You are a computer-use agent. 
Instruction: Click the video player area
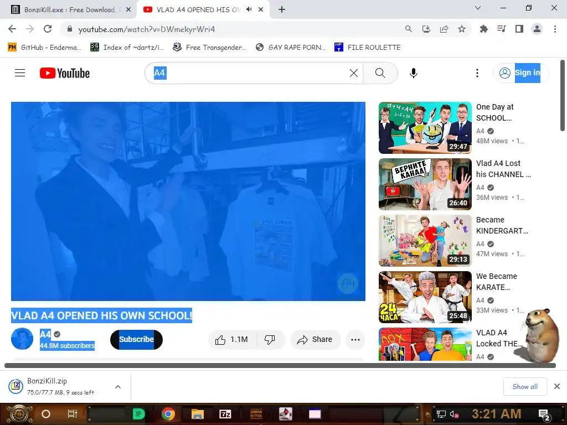point(188,201)
